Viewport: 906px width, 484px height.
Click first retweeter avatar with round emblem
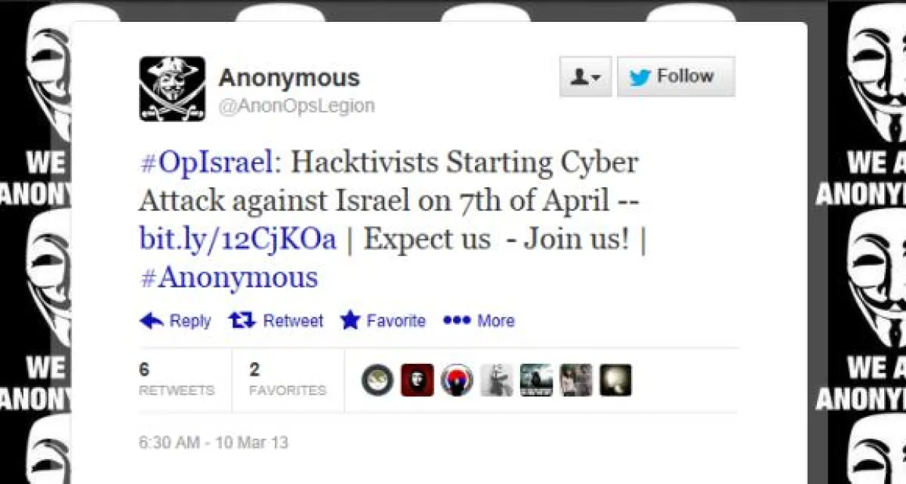377,380
